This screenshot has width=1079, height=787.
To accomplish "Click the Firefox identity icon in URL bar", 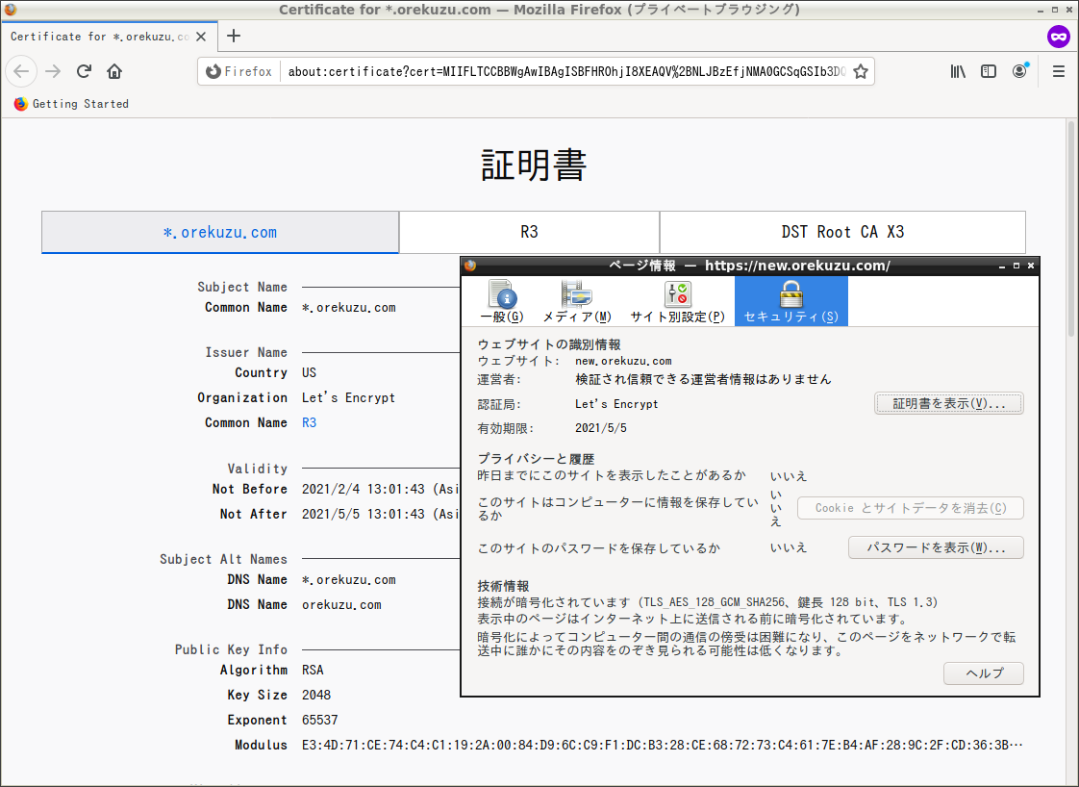I will 239,71.
